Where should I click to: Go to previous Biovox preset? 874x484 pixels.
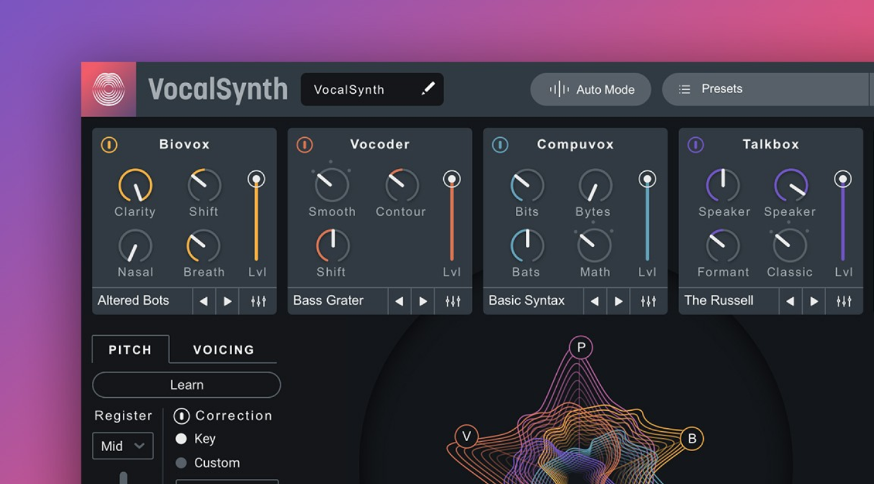coord(204,302)
